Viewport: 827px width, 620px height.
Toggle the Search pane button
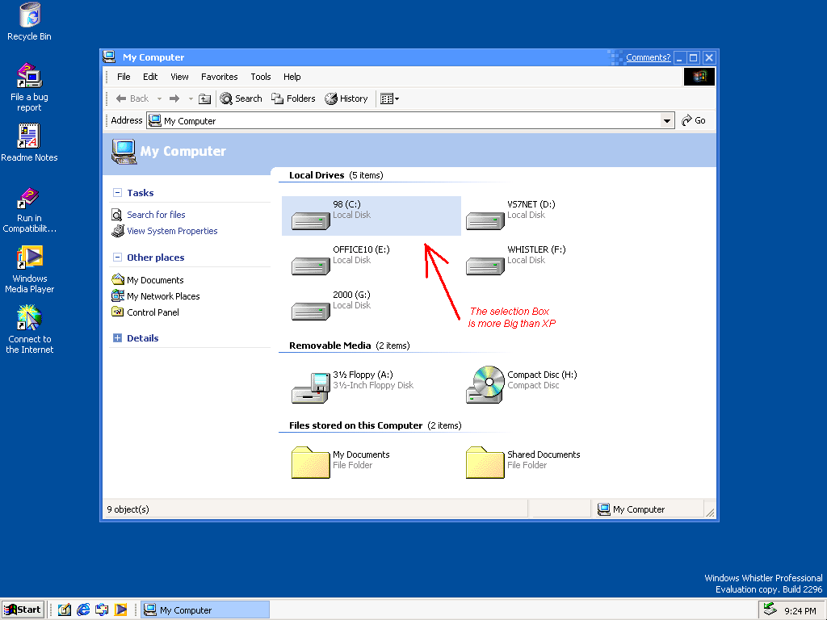(241, 98)
